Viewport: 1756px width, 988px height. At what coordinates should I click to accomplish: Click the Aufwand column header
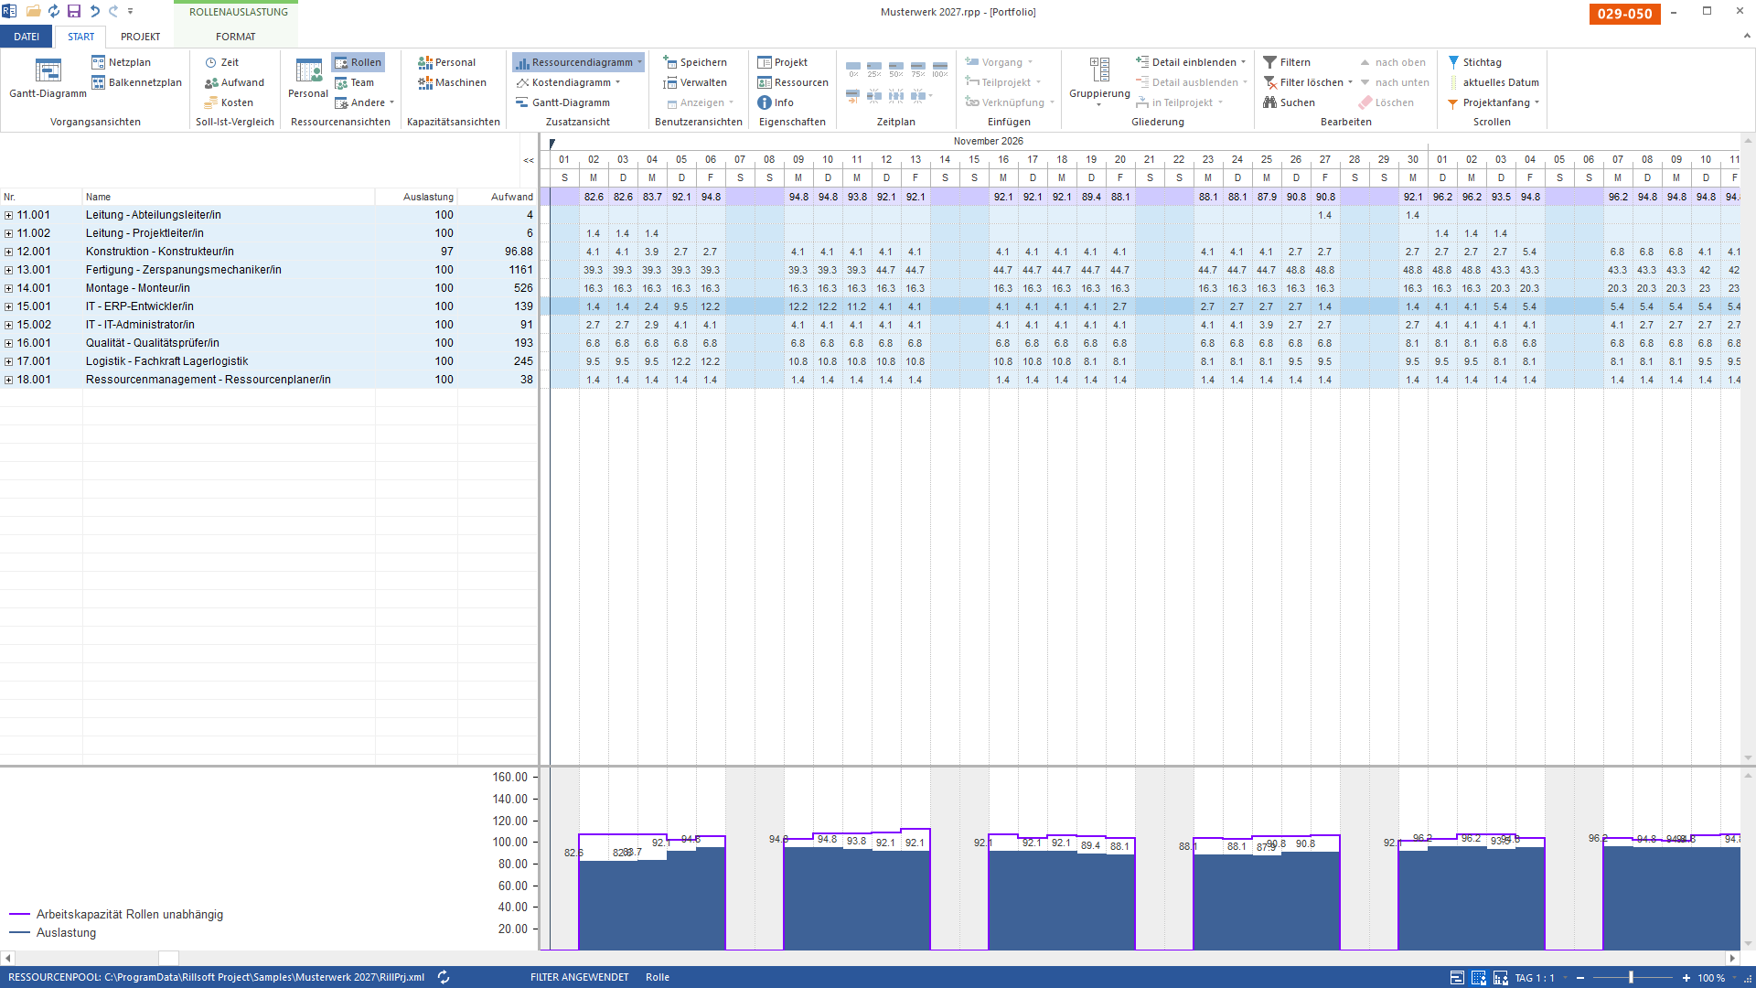pos(511,197)
